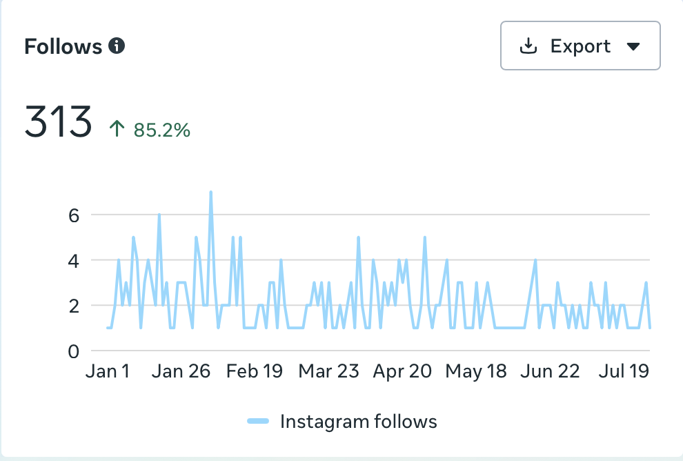Click the light blue legend swatch

(x=258, y=421)
